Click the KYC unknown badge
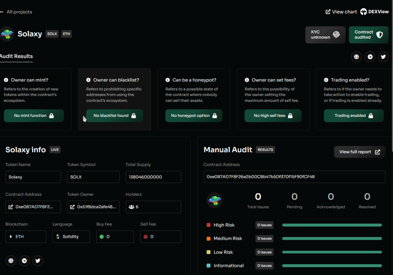This screenshot has width=393, height=275. 325,35
